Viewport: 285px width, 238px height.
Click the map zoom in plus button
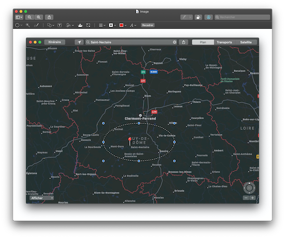pos(252,198)
